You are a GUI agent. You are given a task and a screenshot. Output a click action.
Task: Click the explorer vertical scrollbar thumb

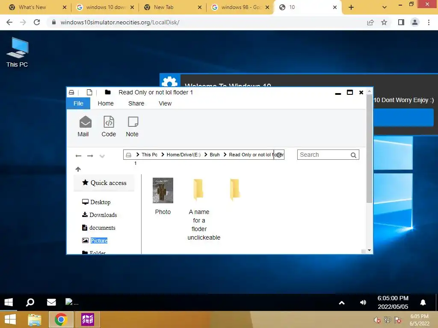[369, 149]
